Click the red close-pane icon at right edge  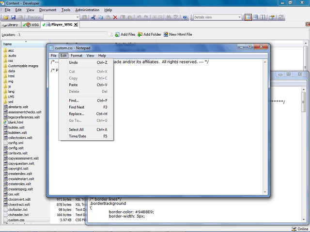click(308, 24)
